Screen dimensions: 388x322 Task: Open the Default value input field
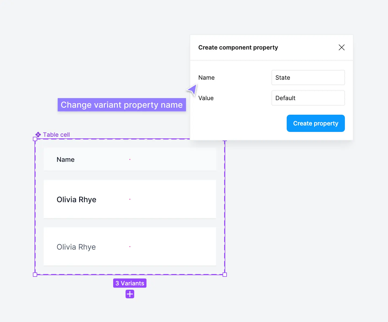pyautogui.click(x=308, y=98)
